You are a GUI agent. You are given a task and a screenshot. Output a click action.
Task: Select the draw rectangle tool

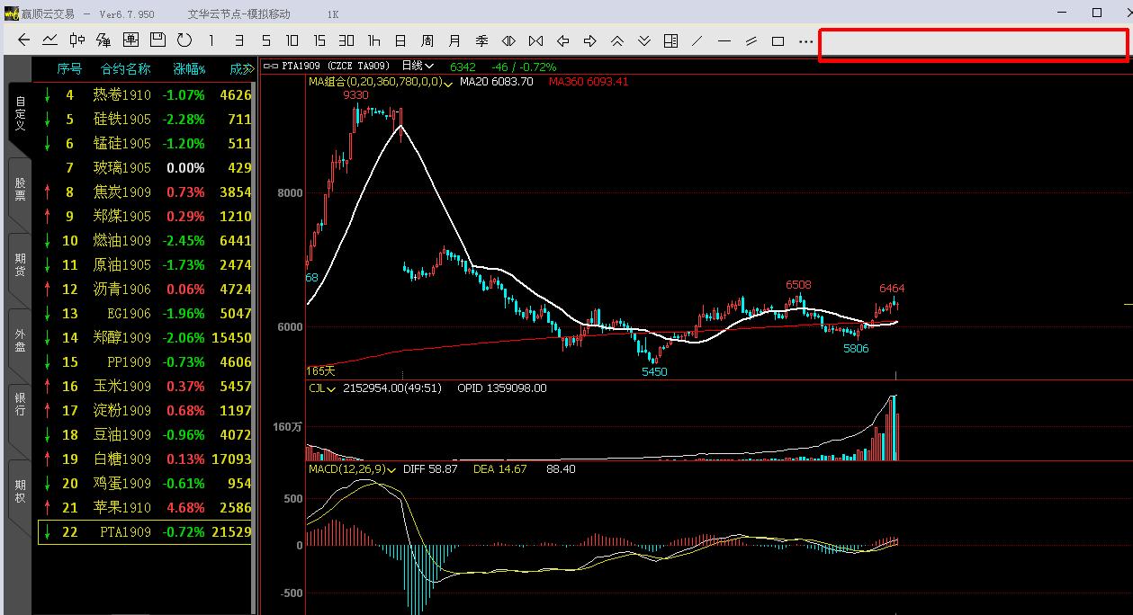coord(778,41)
